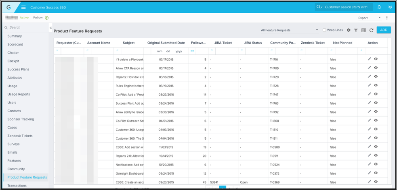Sort by Original Submitted Date header
Screen dimensions: 397x190
[166, 43]
